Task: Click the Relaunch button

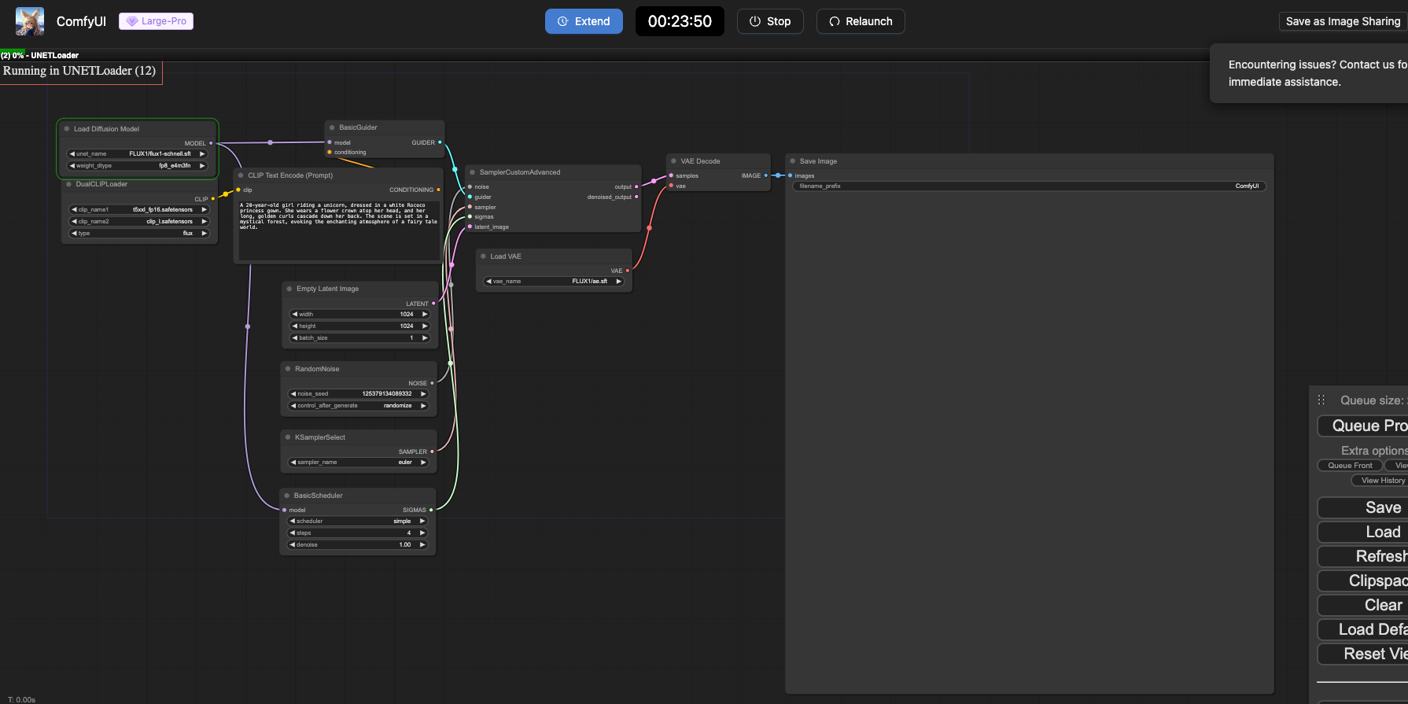Action: (861, 21)
